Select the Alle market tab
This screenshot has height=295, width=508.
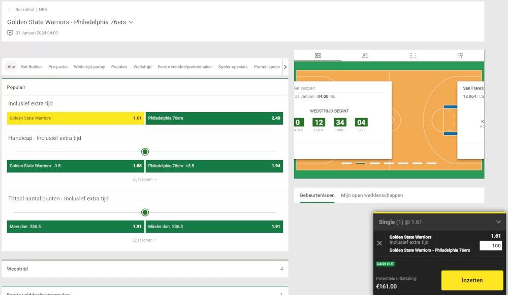point(11,67)
